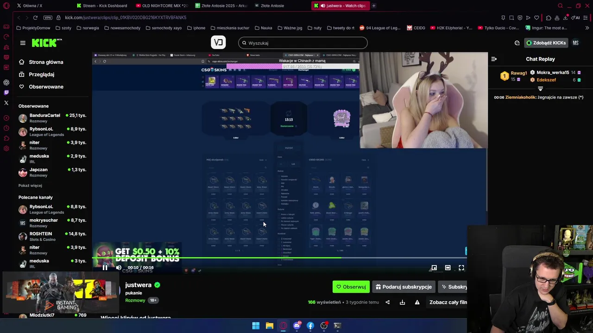Click Rawag1 in chat leaderboard
Image resolution: width=593 pixels, height=333 pixels.
(x=518, y=73)
